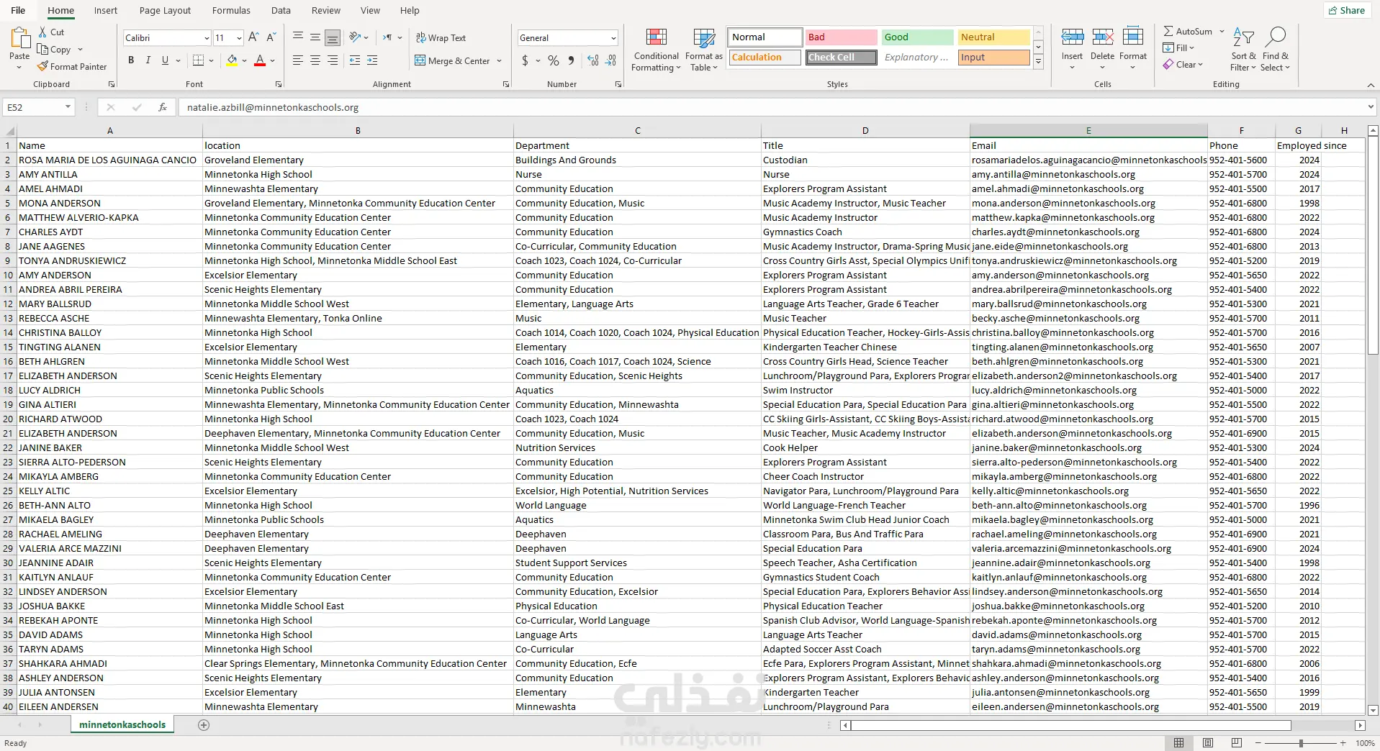
Task: Toggle Underline formatting
Action: tap(166, 60)
